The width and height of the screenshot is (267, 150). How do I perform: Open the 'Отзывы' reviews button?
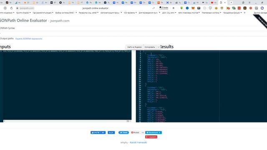(164, 7)
